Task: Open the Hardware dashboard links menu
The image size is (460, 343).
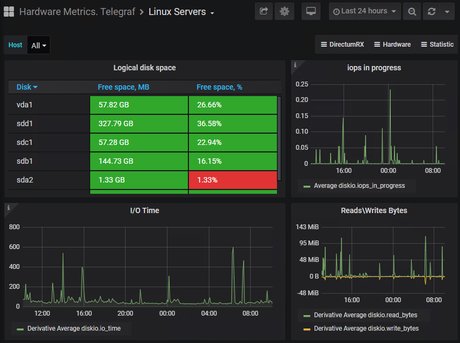Action: pos(392,45)
